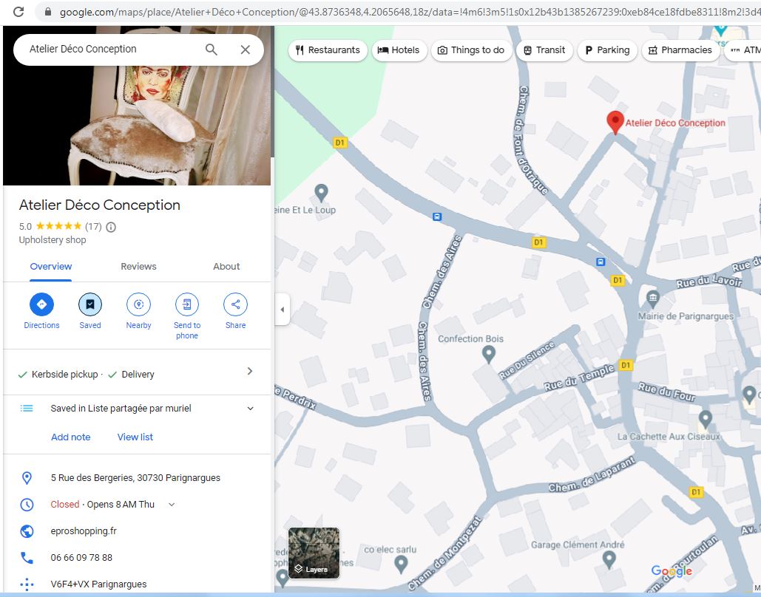
Task: Toggle the Saved bookmark button
Action: point(90,304)
